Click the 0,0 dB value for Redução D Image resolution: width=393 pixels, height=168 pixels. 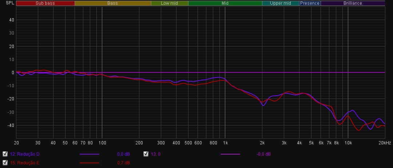coord(123,154)
